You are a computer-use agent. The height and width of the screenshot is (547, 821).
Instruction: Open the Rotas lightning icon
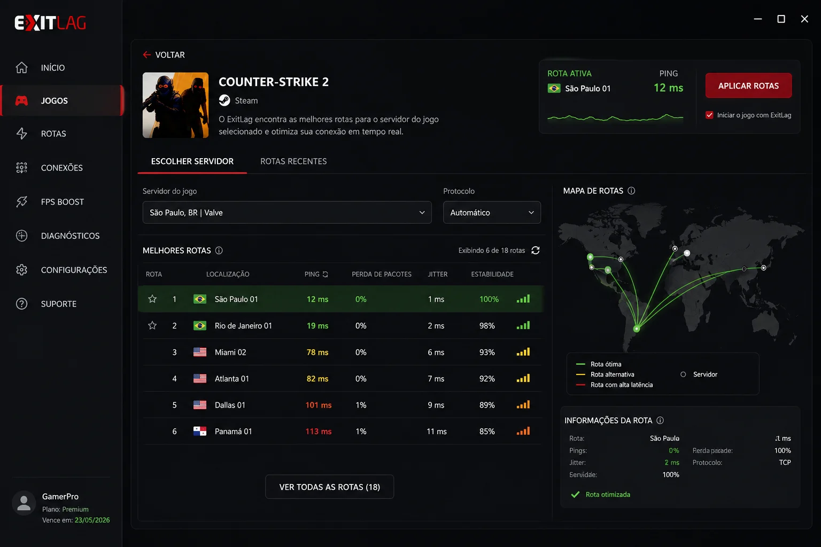[21, 134]
